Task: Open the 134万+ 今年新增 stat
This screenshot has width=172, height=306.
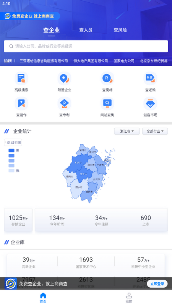Action: (x=57, y=220)
